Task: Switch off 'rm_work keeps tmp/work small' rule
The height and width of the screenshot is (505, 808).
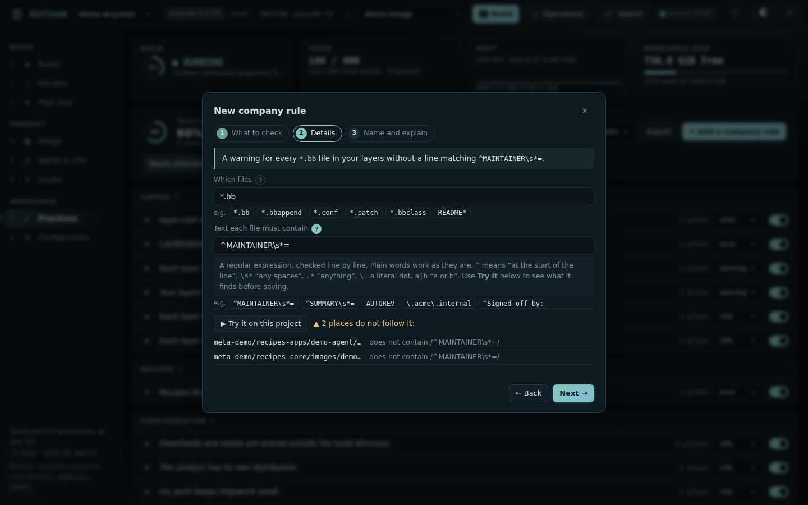Action: [779, 492]
